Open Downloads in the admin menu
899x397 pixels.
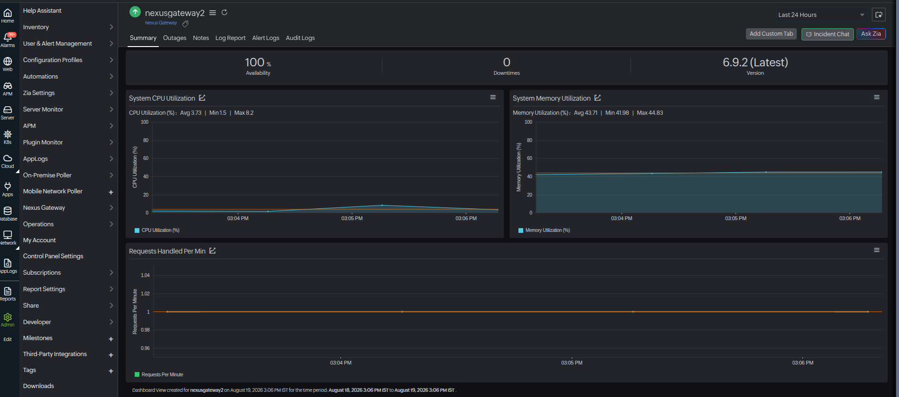[x=39, y=386]
